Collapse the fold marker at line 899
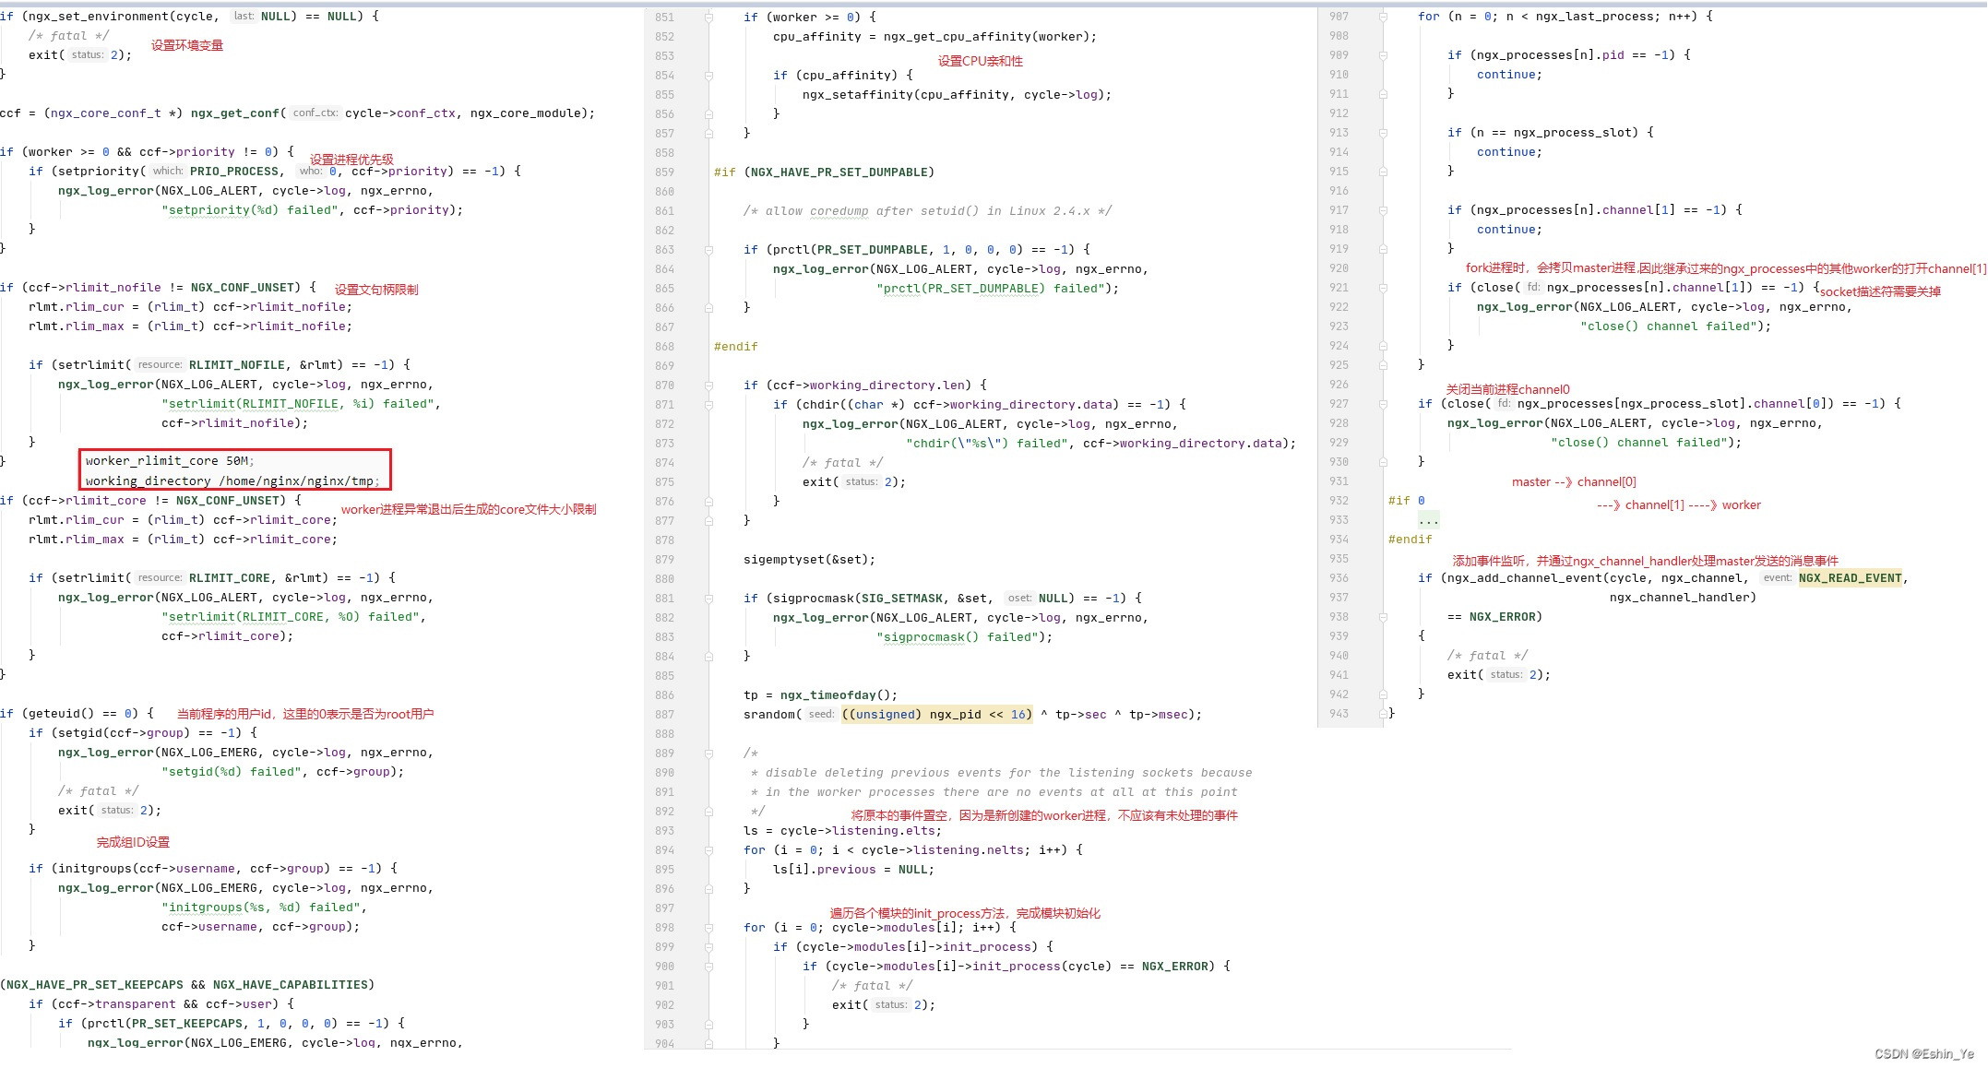The width and height of the screenshot is (1988, 1068). [708, 947]
